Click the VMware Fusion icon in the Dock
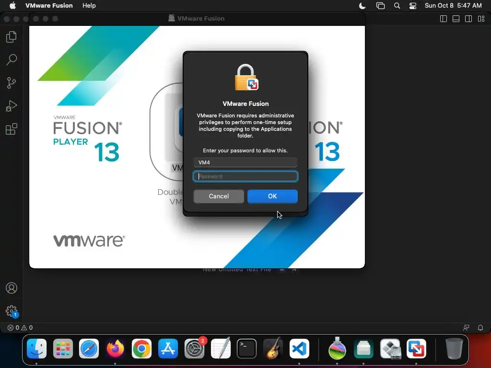491x368 pixels. tap(416, 348)
